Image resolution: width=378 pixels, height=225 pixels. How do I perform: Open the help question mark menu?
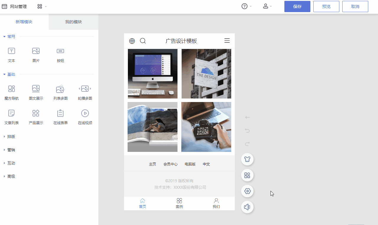[x=245, y=6]
